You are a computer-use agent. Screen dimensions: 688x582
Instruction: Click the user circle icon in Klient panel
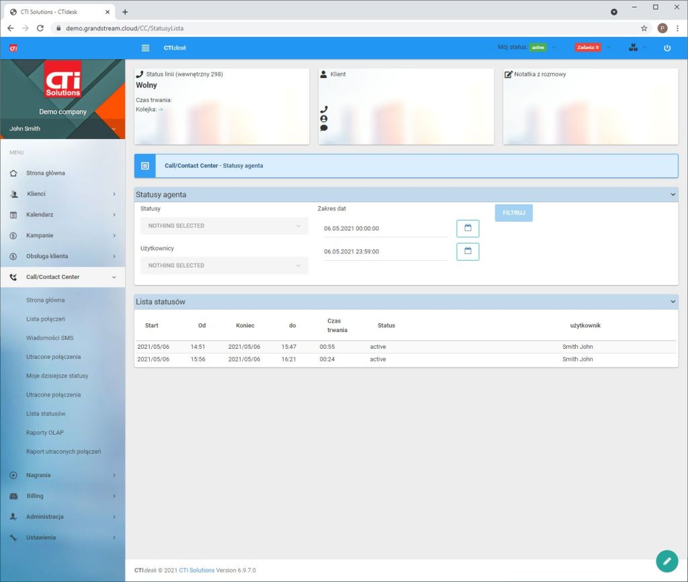324,118
